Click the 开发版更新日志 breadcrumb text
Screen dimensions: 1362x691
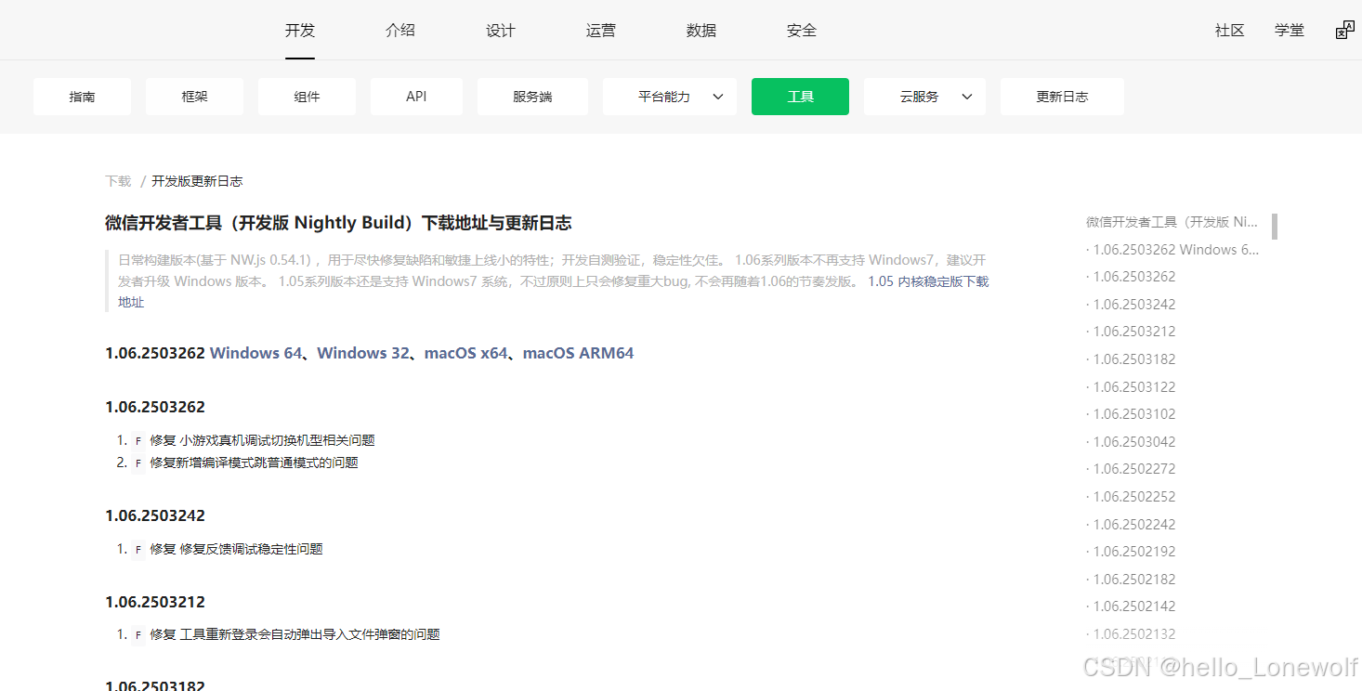197,181
